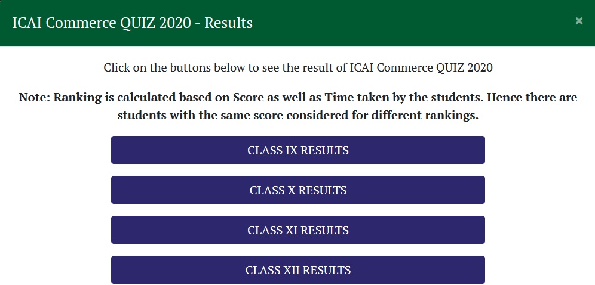Close the results dialog with X
The image size is (595, 285).
[579, 21]
